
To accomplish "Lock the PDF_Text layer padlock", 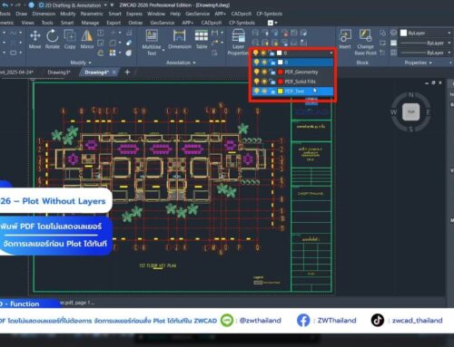I will point(272,91).
